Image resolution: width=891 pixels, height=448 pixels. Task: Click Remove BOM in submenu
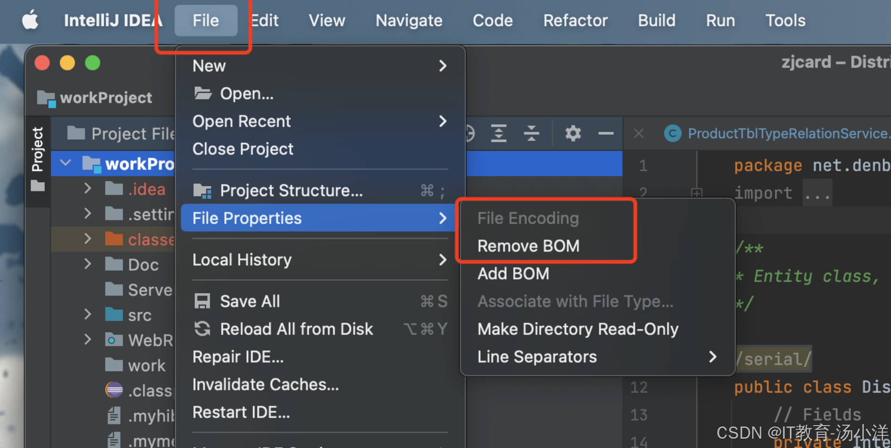[528, 245]
